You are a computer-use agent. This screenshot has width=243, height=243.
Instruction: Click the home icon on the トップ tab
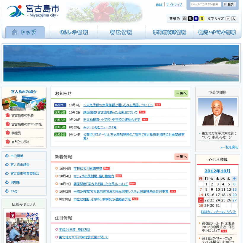(x=14, y=32)
